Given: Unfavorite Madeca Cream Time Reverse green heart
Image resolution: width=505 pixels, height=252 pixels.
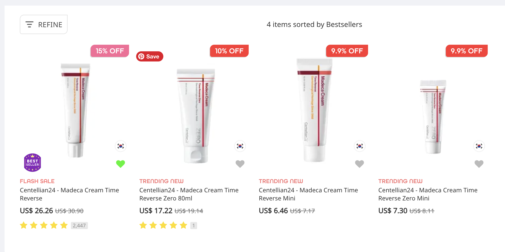Looking at the screenshot, I should click(x=120, y=164).
